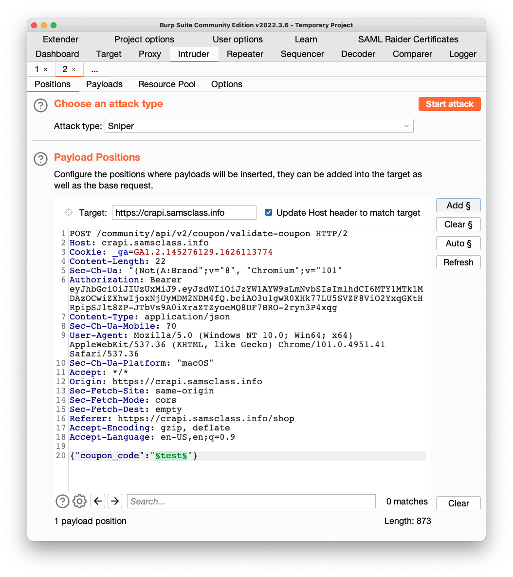Screen dimensions: 513x577
Task: Switch to the Options sub-tab
Action: pyautogui.click(x=226, y=84)
